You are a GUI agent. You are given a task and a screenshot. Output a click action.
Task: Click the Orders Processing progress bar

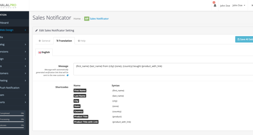click(12, 122)
